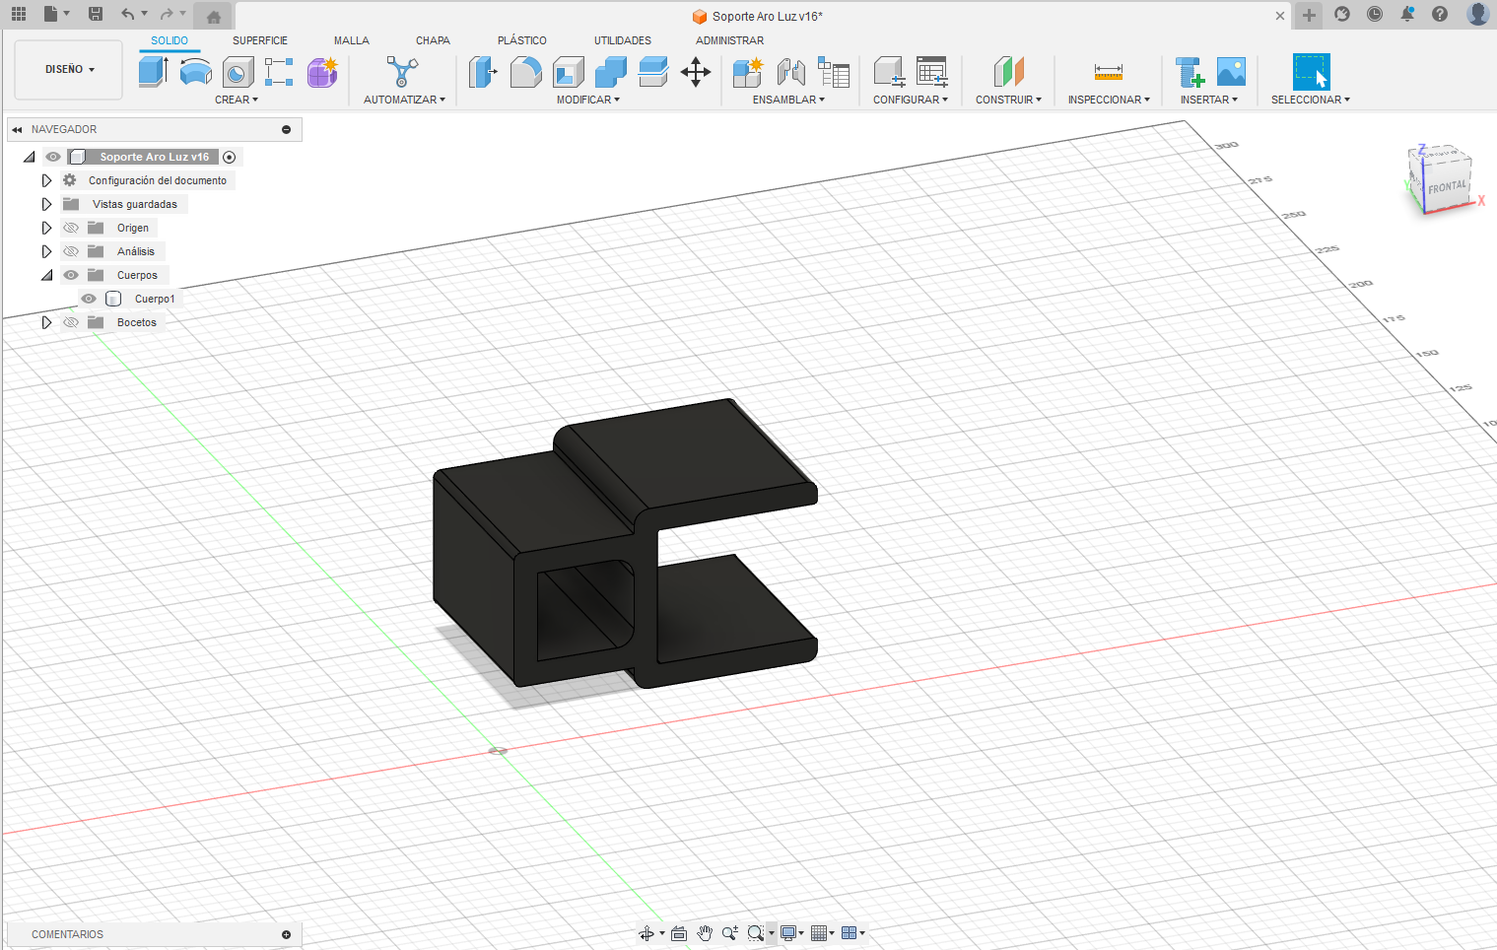The image size is (1497, 950).
Task: Activate component radio button for Soporte Aro Luz
Action: [230, 157]
